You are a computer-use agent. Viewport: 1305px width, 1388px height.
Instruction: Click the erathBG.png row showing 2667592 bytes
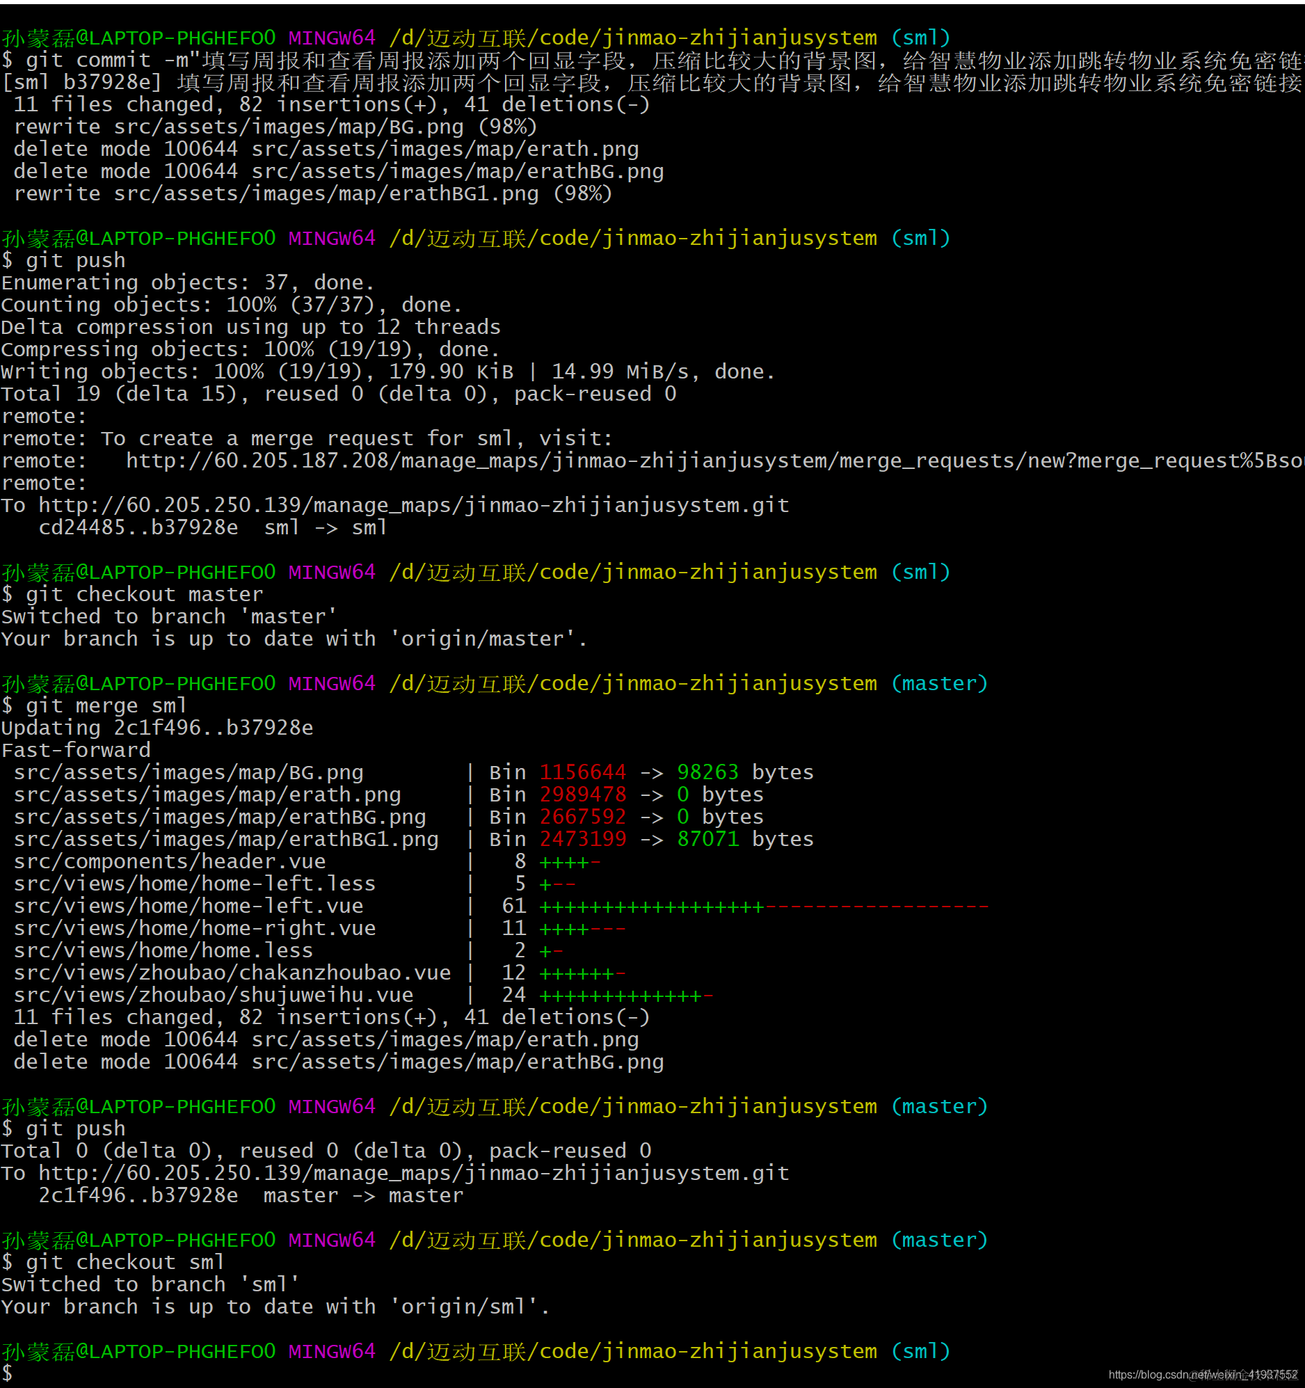pos(389,817)
